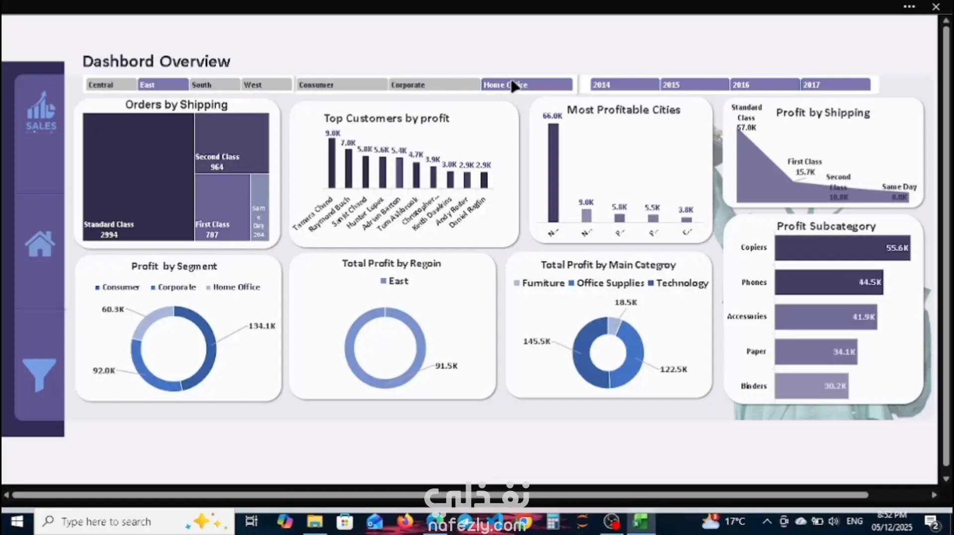Toggle the Home Office segment slicer

point(527,85)
